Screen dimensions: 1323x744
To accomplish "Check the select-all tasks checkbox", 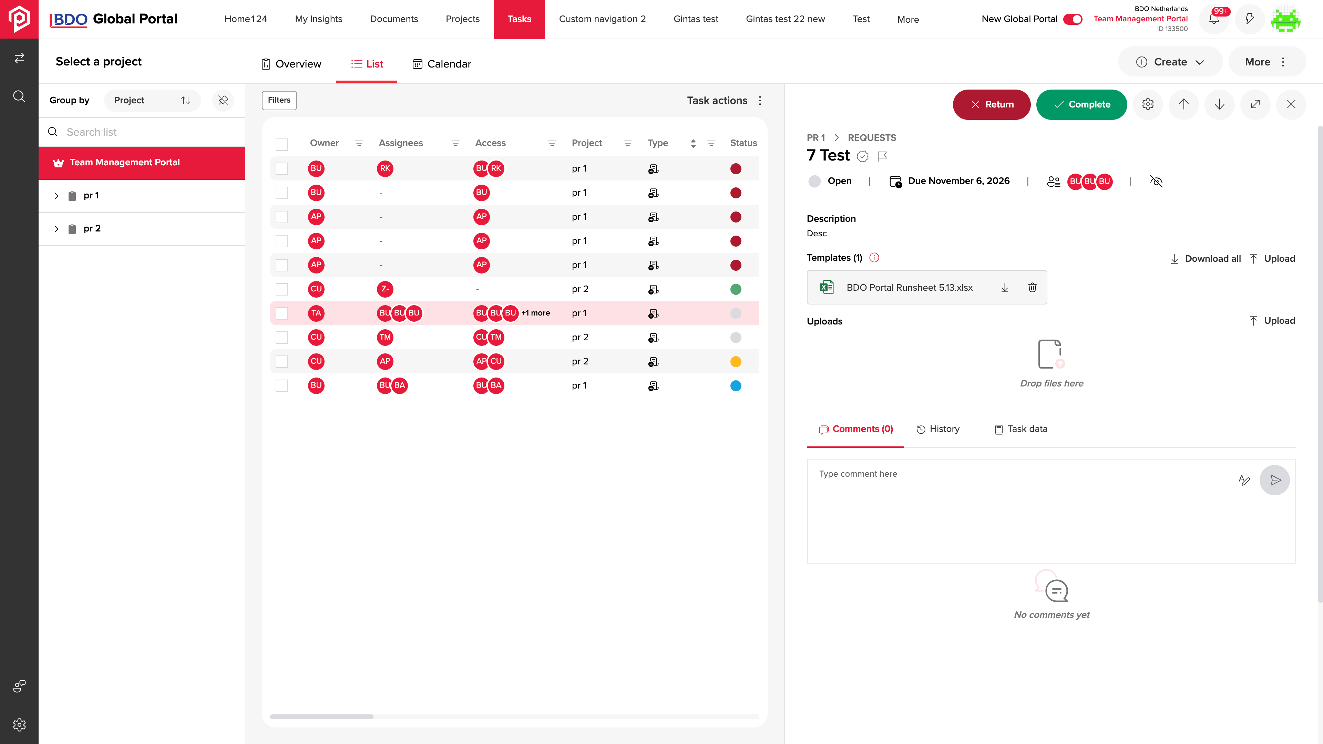I will tap(281, 144).
